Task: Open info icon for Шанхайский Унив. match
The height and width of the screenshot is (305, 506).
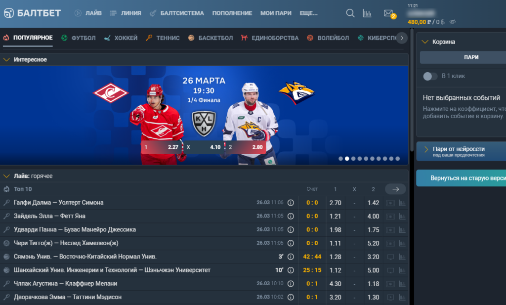Action: (x=291, y=270)
